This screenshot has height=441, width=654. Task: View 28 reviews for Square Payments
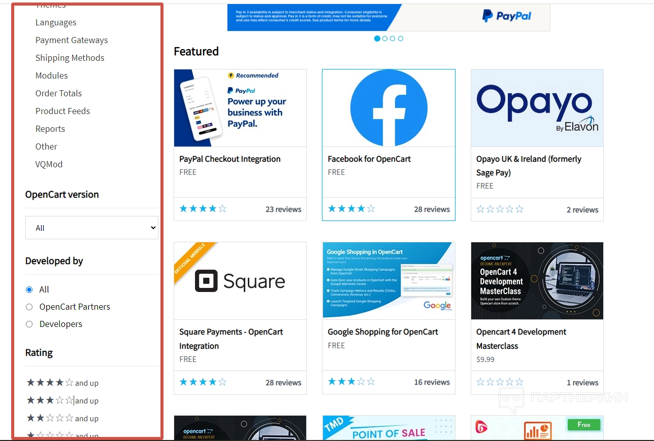pyautogui.click(x=283, y=383)
